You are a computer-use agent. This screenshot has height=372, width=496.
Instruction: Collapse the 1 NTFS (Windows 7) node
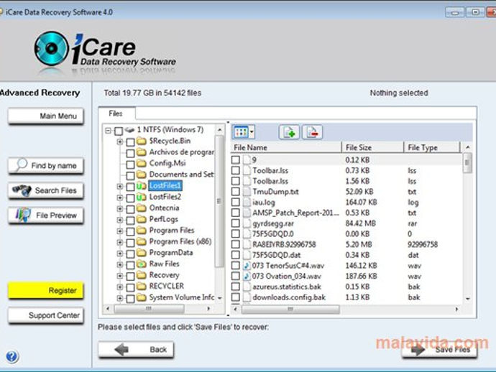click(x=109, y=131)
